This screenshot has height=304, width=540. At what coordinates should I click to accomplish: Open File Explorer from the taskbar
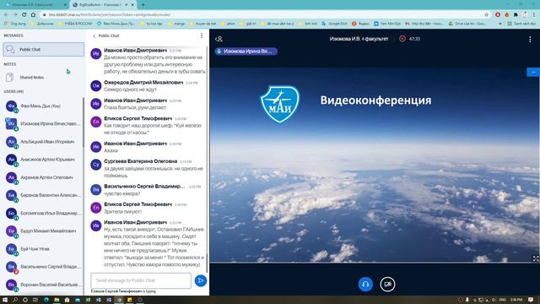pos(57,301)
